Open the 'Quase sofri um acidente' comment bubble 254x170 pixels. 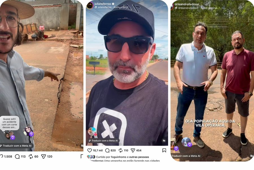pyautogui.click(x=9, y=123)
